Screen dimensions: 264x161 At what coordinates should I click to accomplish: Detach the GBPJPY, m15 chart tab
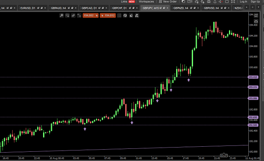(x=161, y=8)
